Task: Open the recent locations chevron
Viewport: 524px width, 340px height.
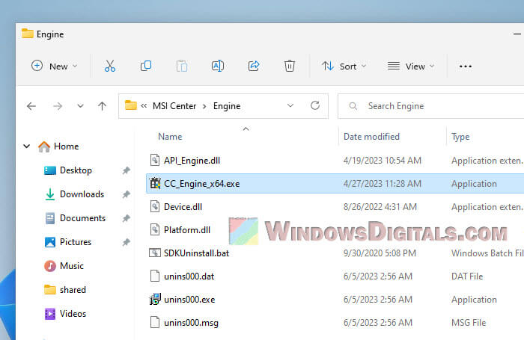Action: tap(80, 106)
